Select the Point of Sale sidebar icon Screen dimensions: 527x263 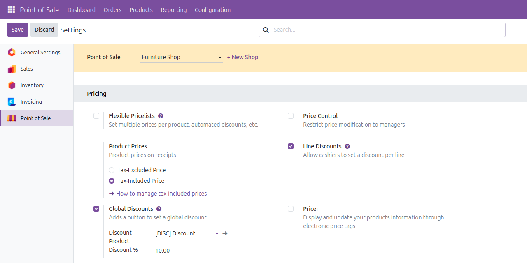(12, 118)
